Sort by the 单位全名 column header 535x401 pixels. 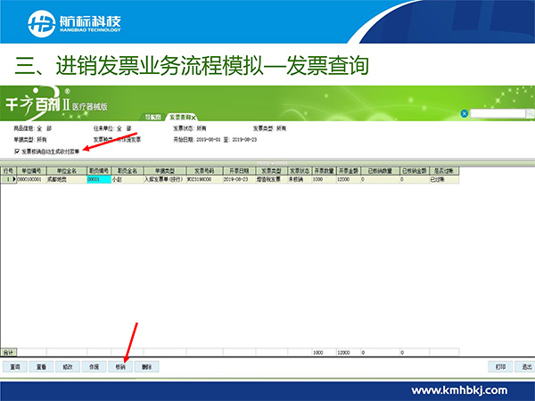[x=67, y=171]
